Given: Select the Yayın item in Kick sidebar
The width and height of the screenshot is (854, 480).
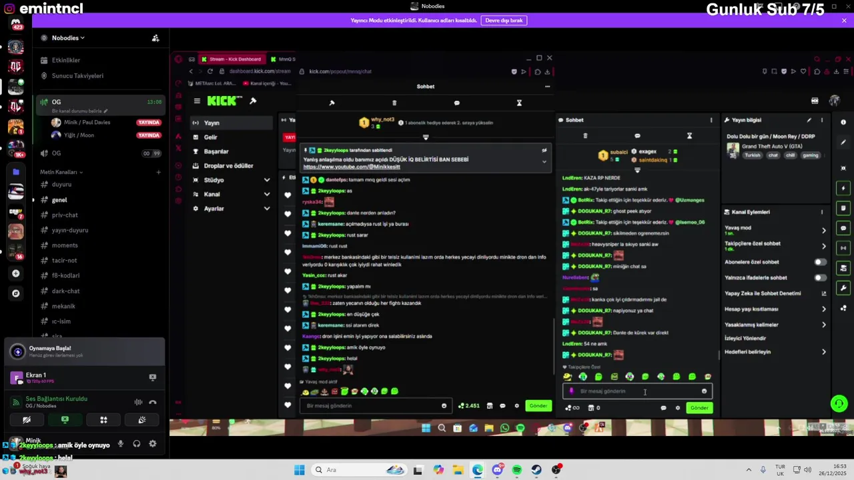Looking at the screenshot, I should point(232,123).
